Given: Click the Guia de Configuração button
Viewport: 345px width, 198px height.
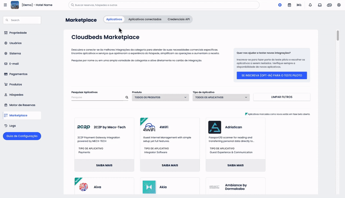Looking at the screenshot, I should 22,136.
